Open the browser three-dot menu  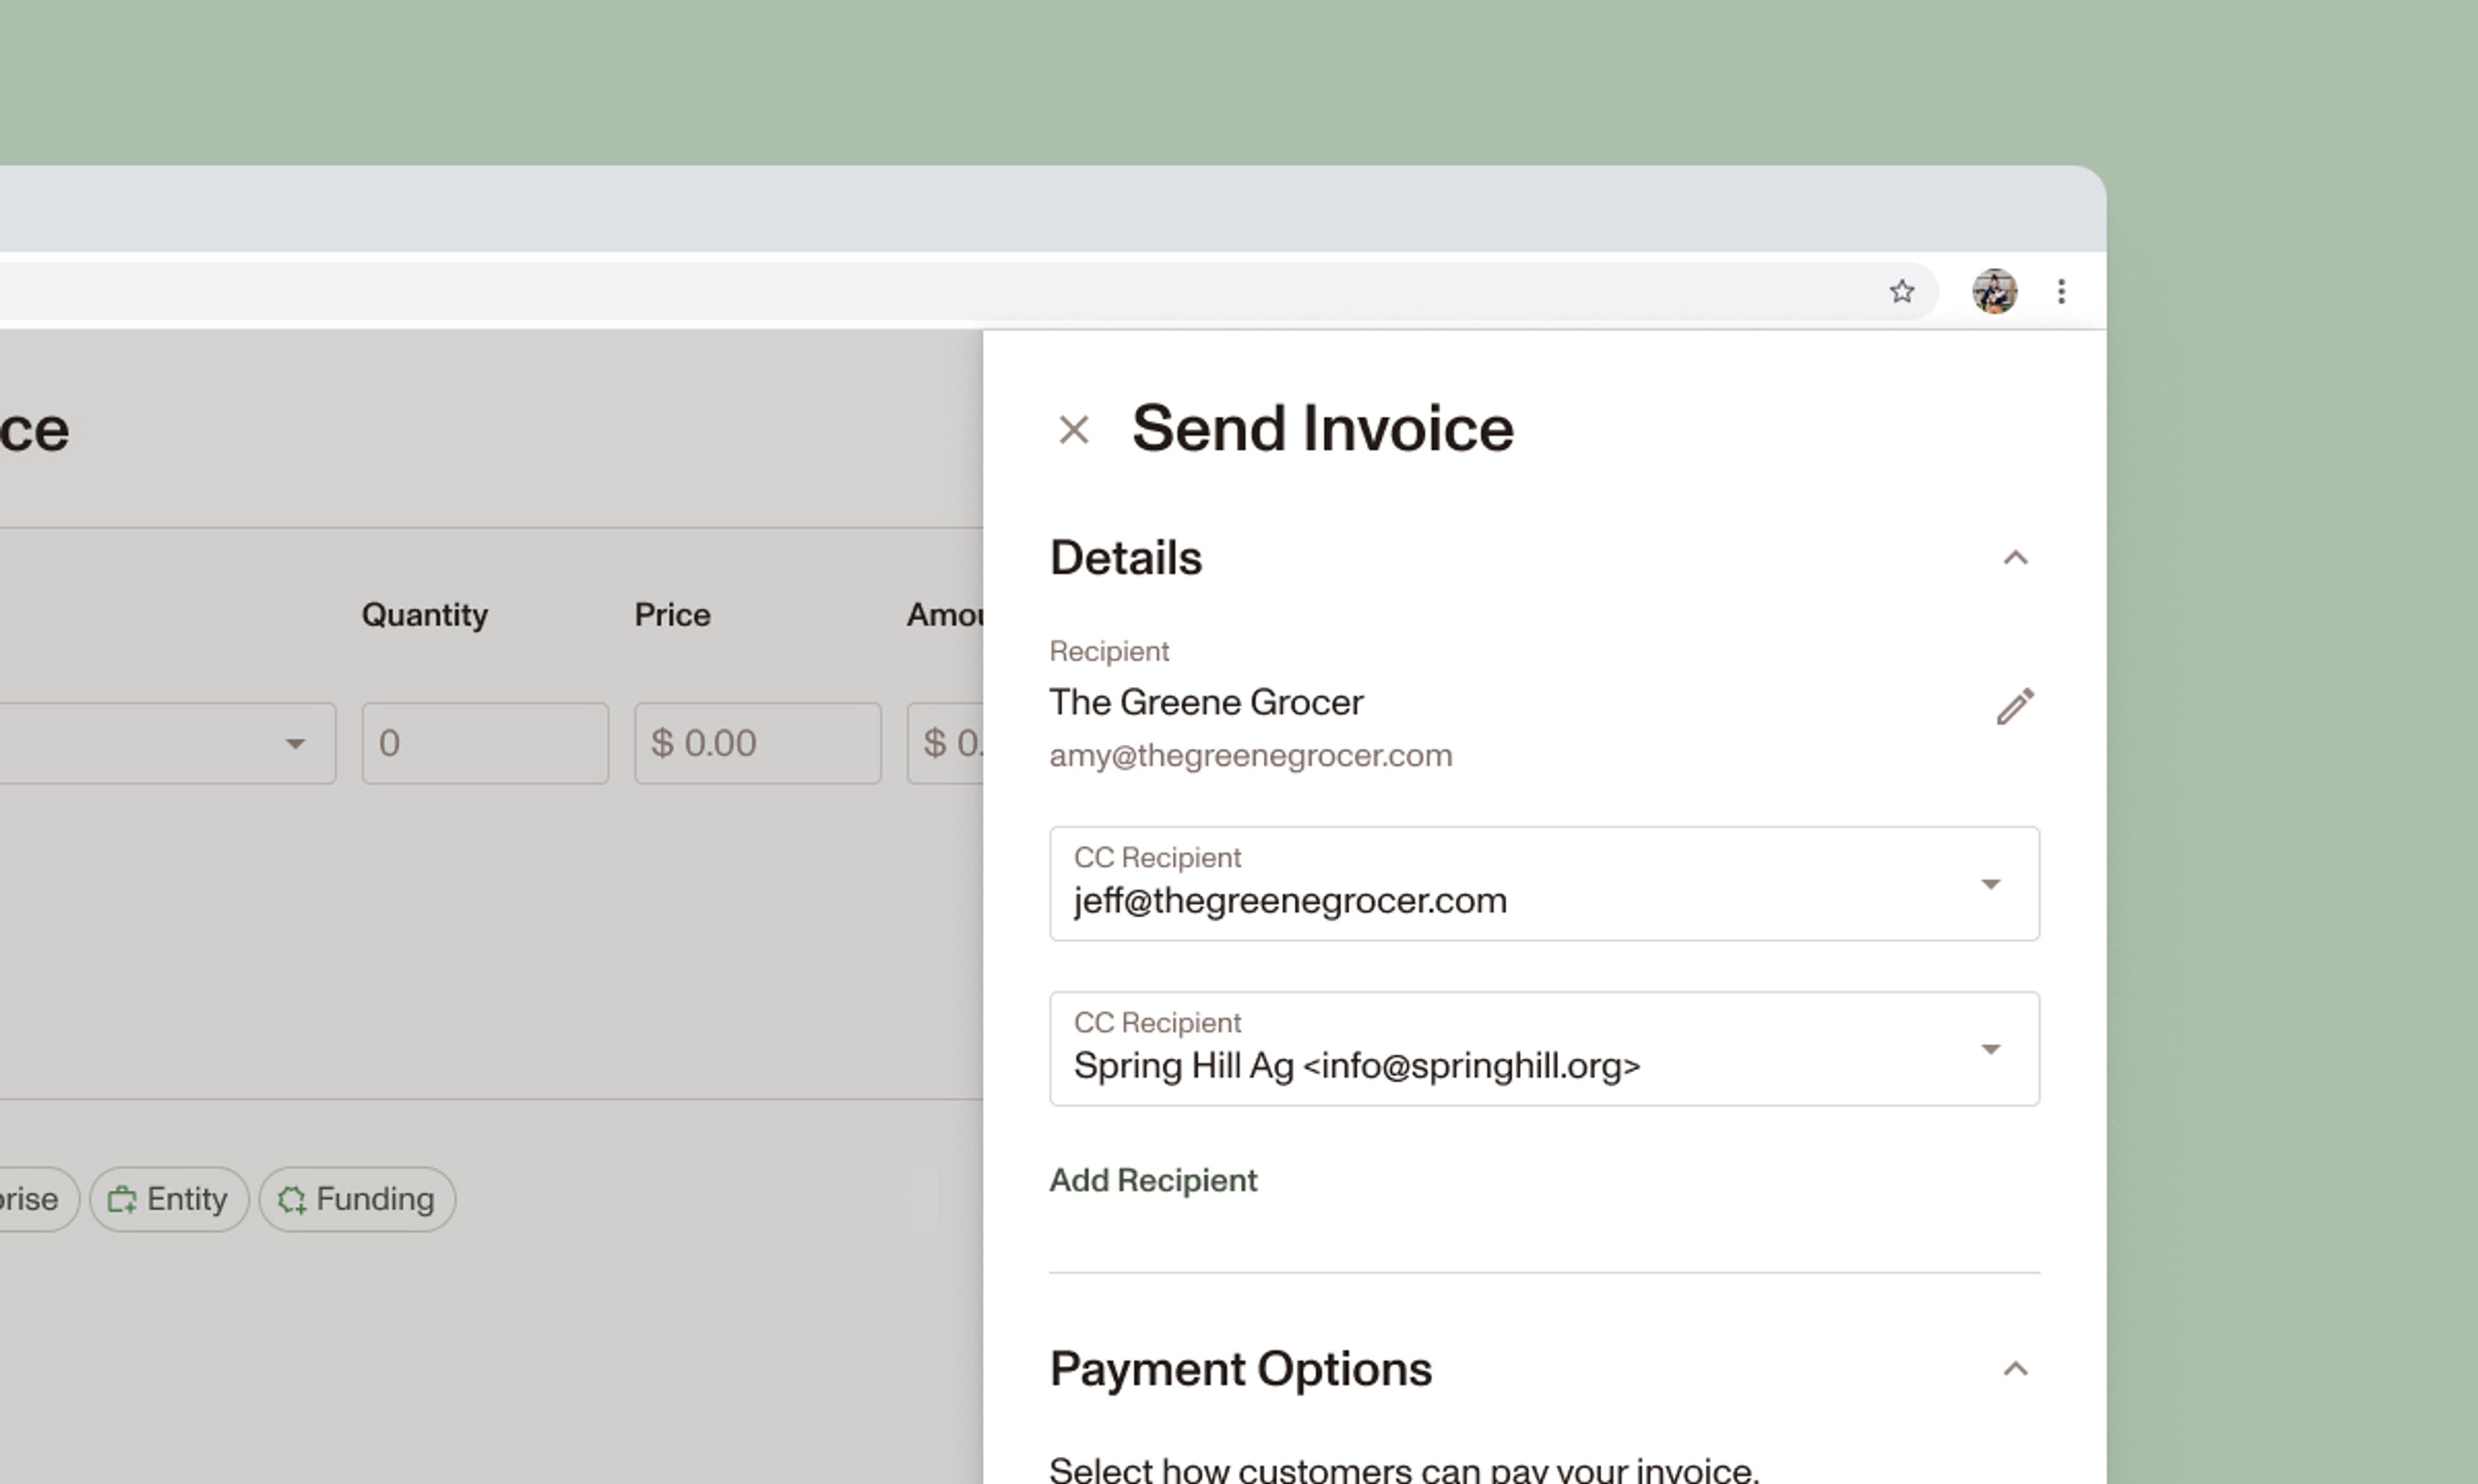tap(2061, 291)
